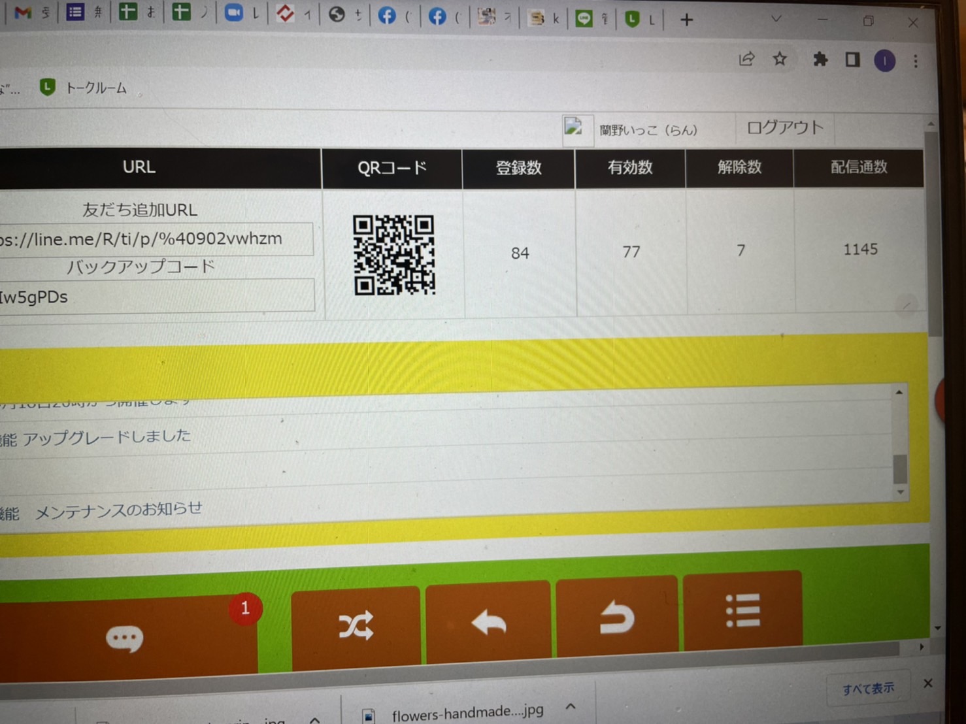Click the 配信通数 value 1145
The height and width of the screenshot is (724, 966).
click(860, 249)
